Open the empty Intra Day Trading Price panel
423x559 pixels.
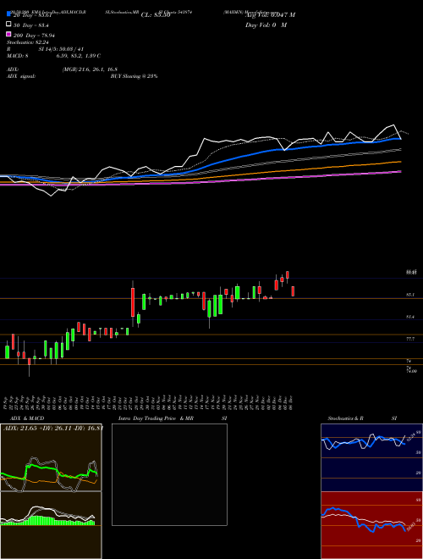pos(169,474)
